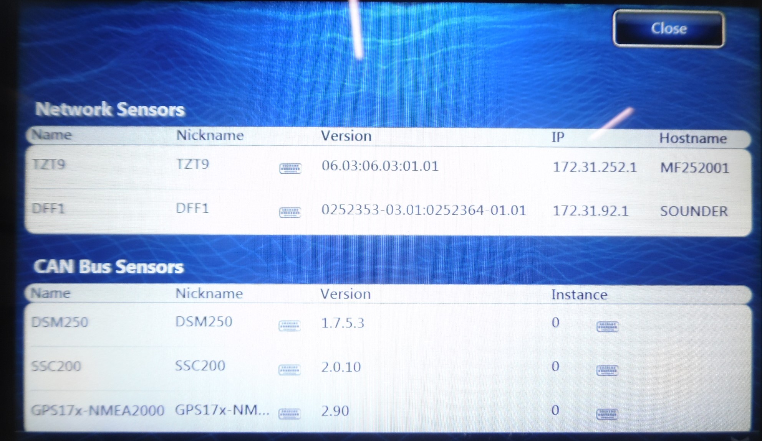Click SSC200 version 2.0.10
This screenshot has height=441, width=762.
341,367
